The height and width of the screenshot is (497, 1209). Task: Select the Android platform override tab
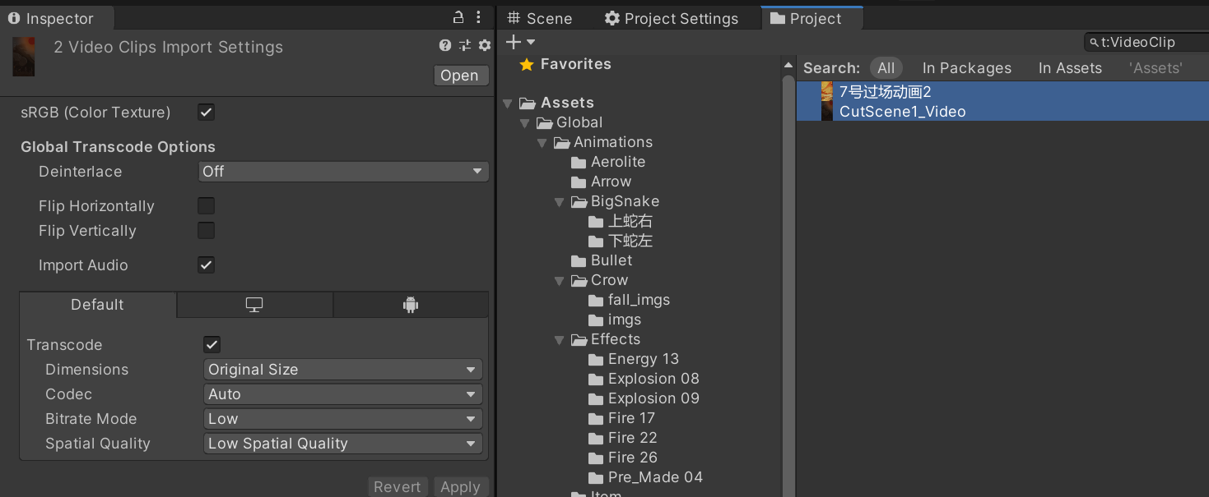pyautogui.click(x=411, y=305)
